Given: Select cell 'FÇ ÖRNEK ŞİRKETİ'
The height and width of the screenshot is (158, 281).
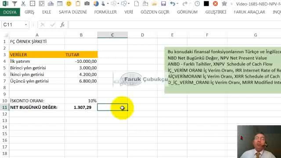Looking at the screenshot, I should pos(37,42).
